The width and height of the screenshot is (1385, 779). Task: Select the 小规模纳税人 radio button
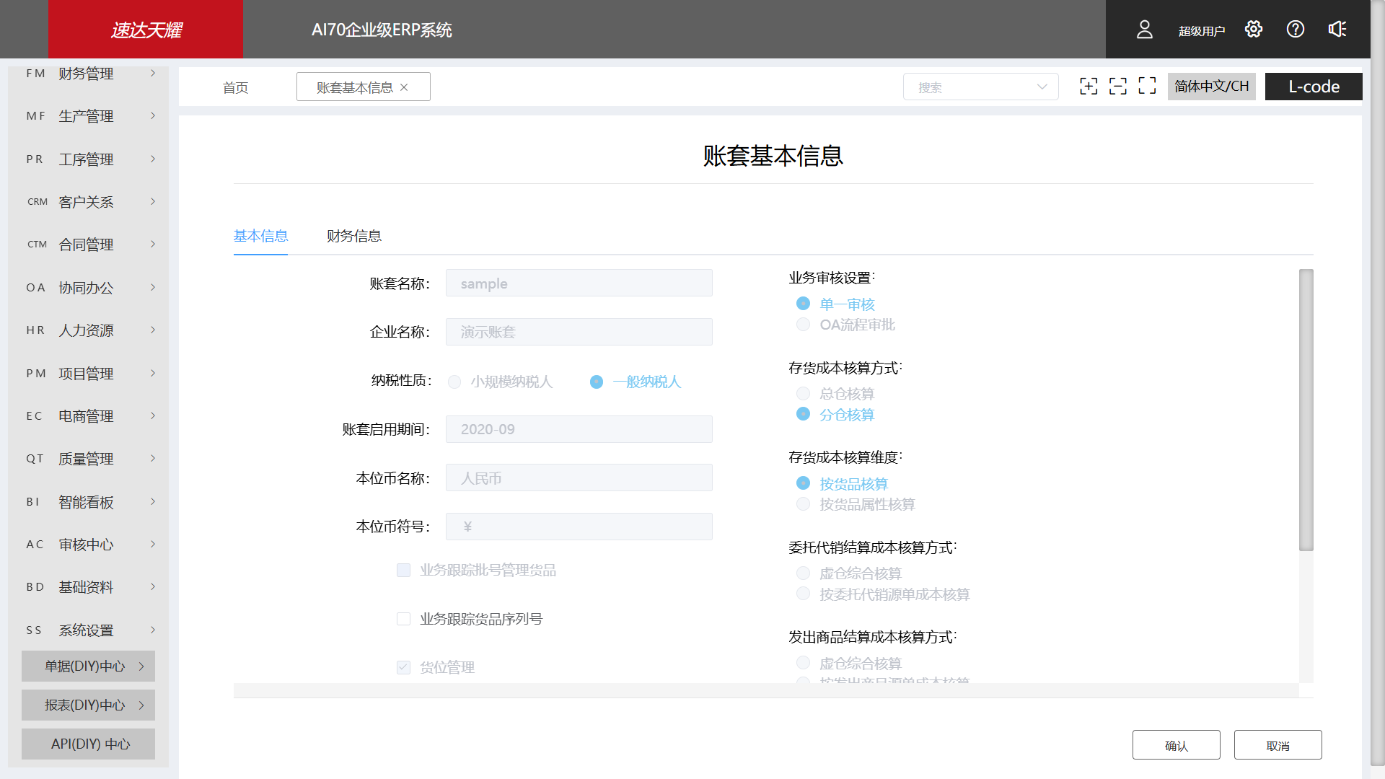[454, 382]
